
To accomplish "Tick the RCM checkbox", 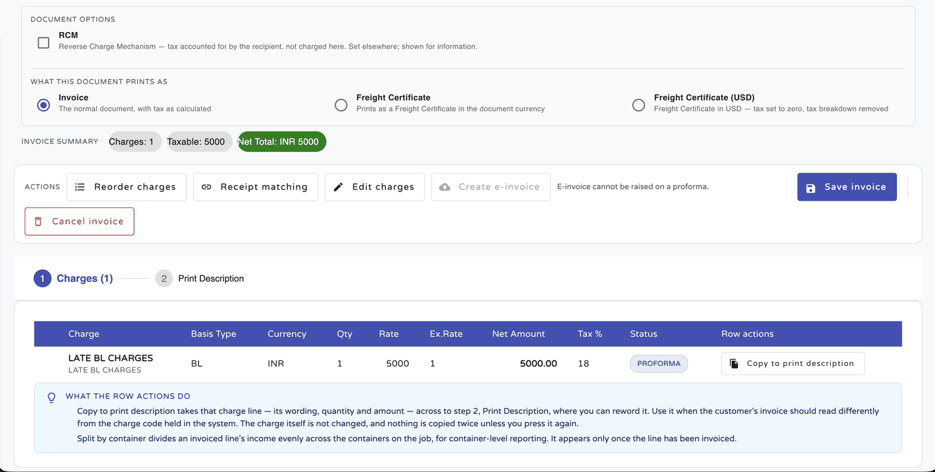I will pos(43,43).
